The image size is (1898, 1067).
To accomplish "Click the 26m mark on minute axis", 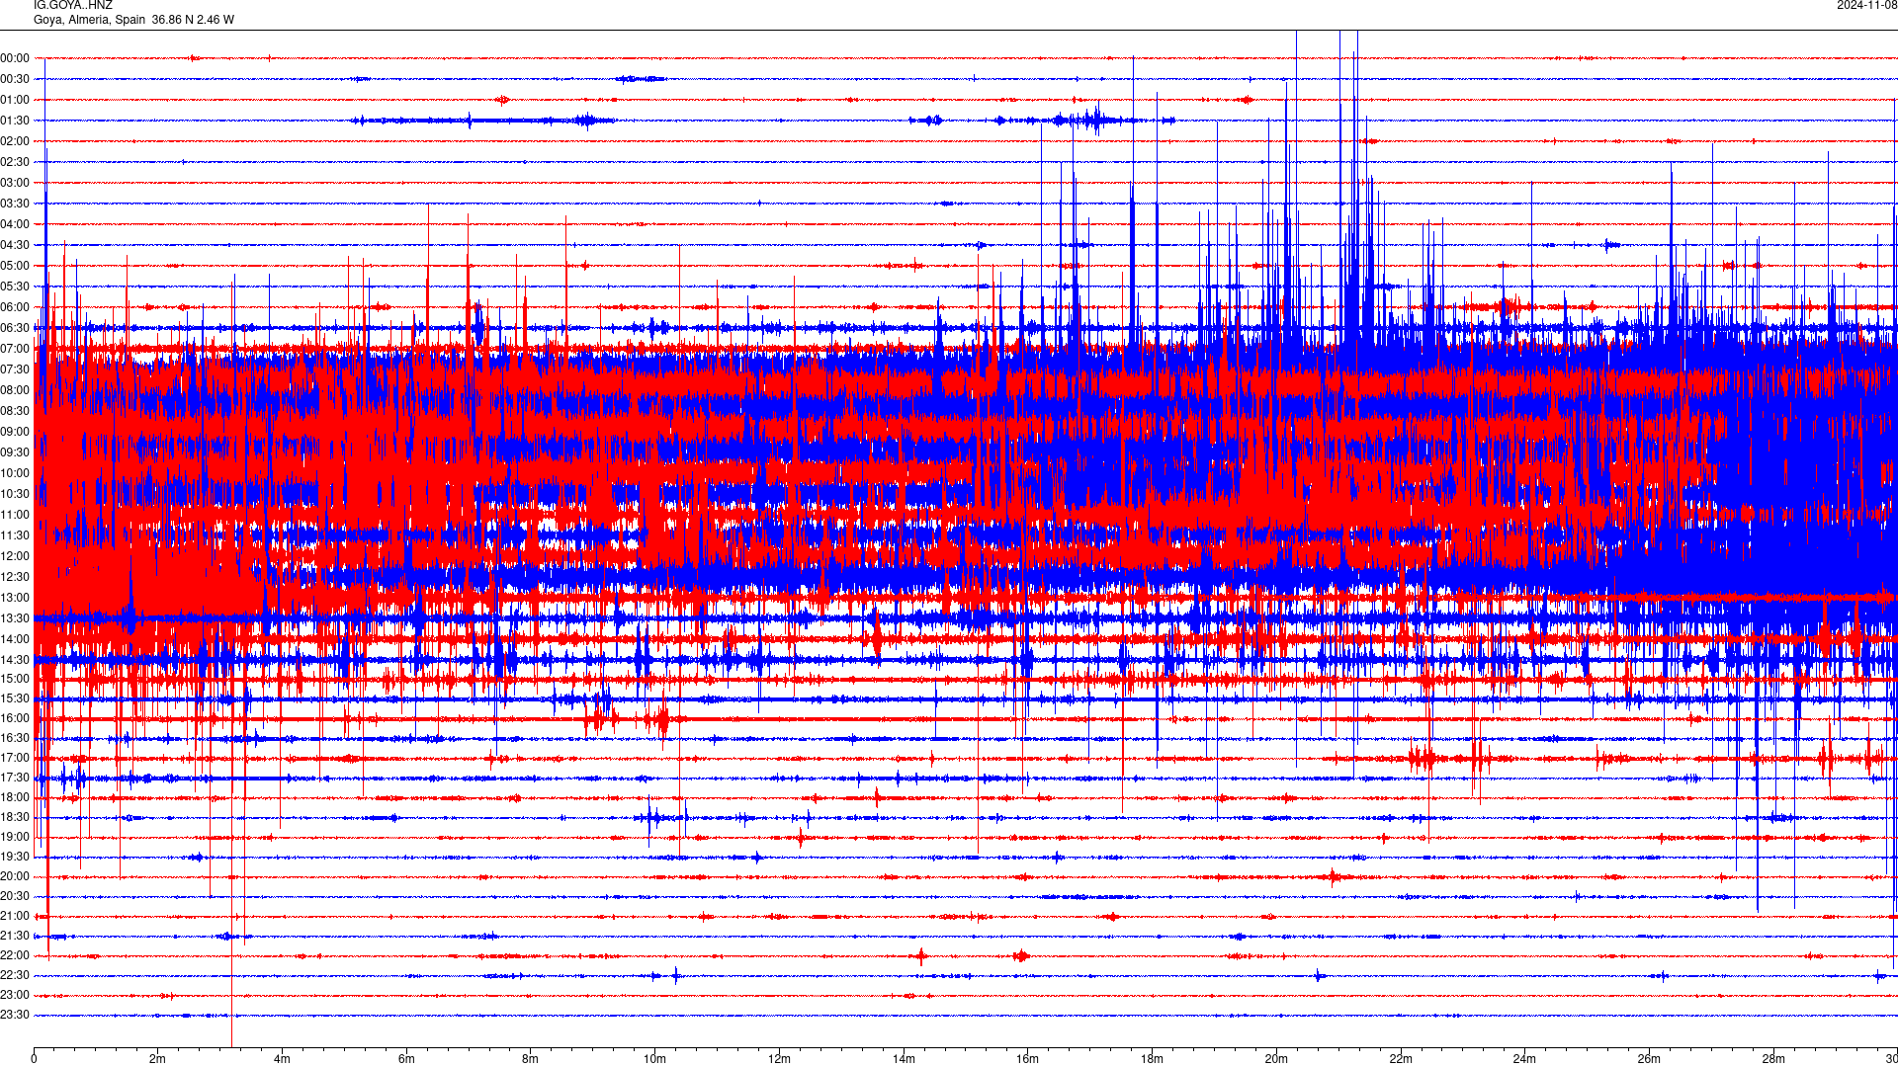I will coord(1649,1059).
